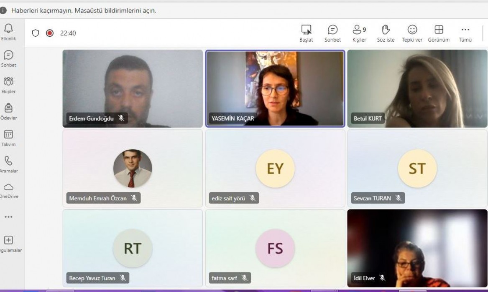
Task: Click the add apps plus icon
Action: click(x=8, y=240)
